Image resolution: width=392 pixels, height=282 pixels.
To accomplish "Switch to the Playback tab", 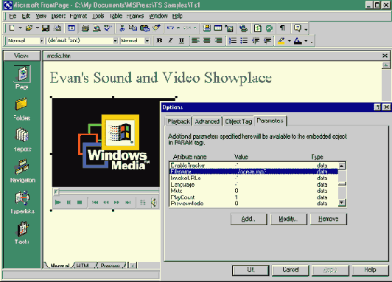I will 178,122.
